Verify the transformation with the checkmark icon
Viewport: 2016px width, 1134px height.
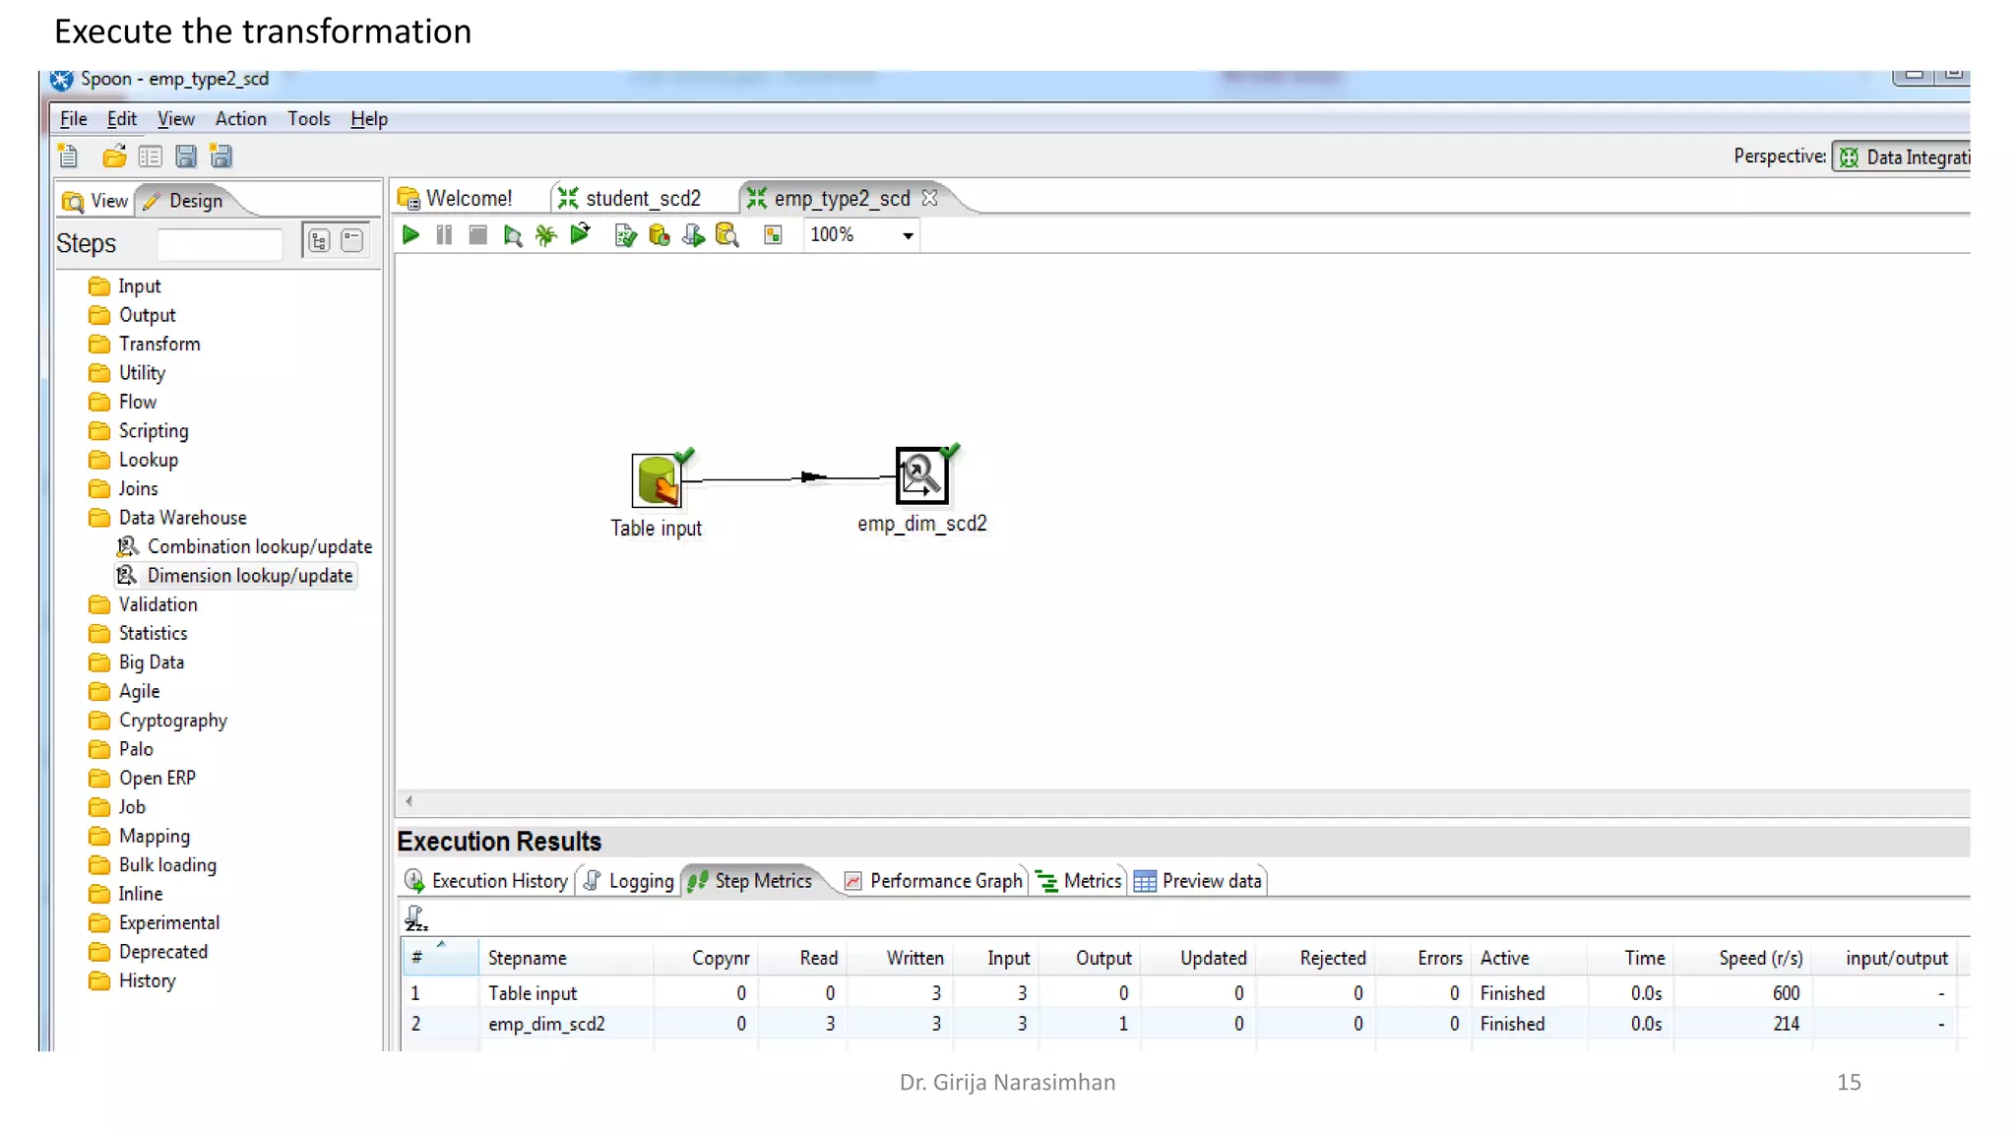click(625, 235)
